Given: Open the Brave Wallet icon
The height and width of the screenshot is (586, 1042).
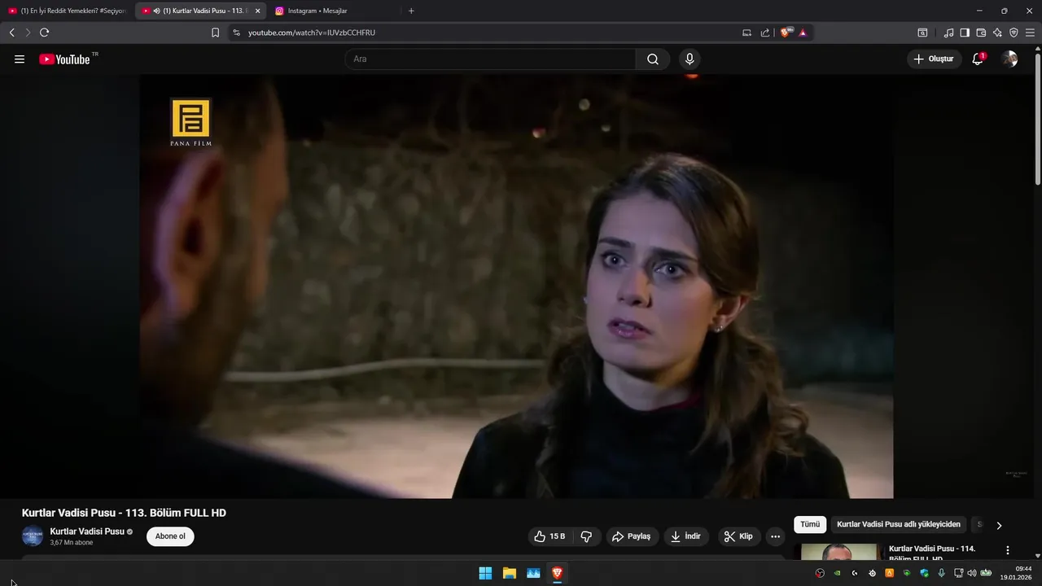Looking at the screenshot, I should click(981, 33).
